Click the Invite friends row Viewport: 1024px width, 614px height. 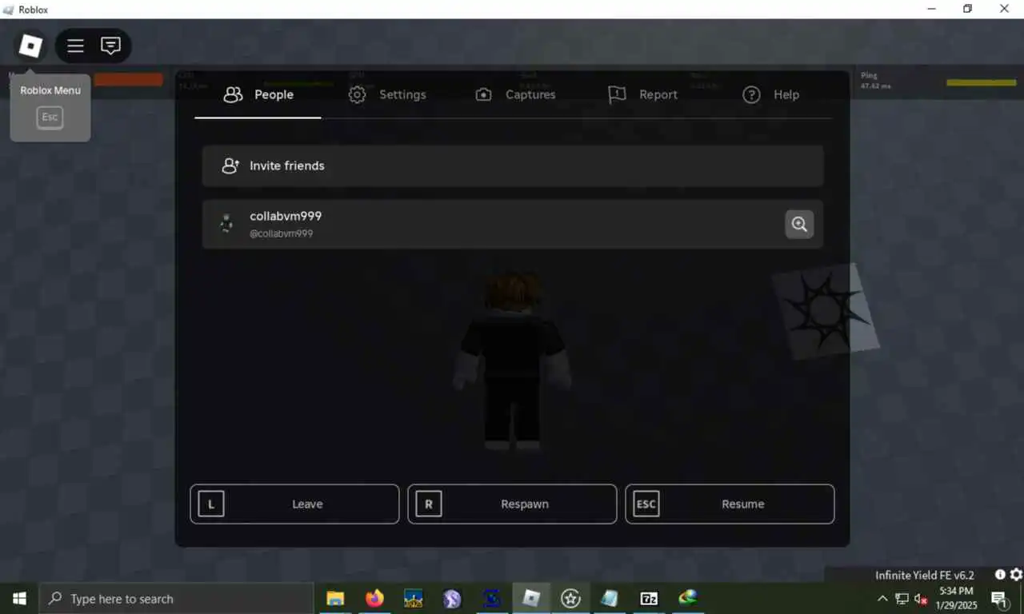tap(513, 165)
